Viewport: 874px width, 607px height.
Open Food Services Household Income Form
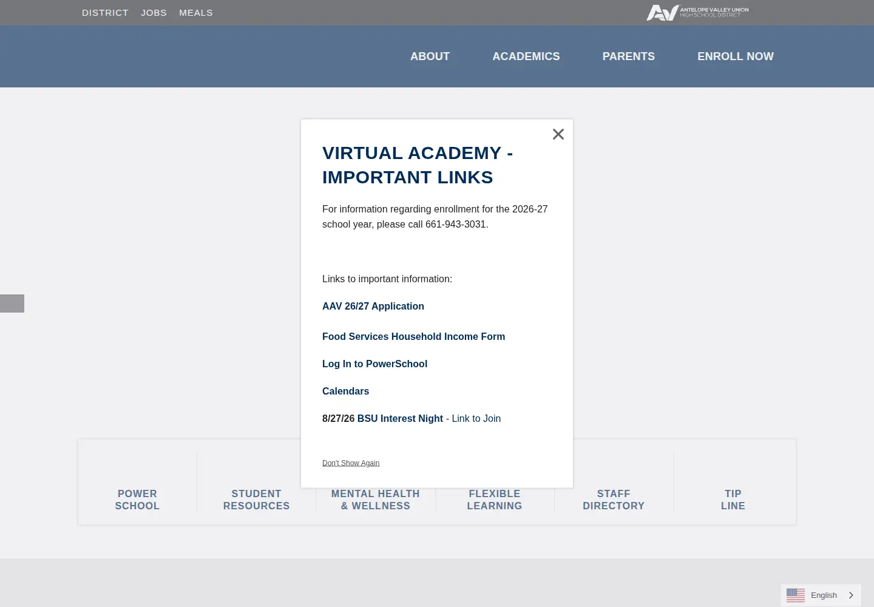413,337
